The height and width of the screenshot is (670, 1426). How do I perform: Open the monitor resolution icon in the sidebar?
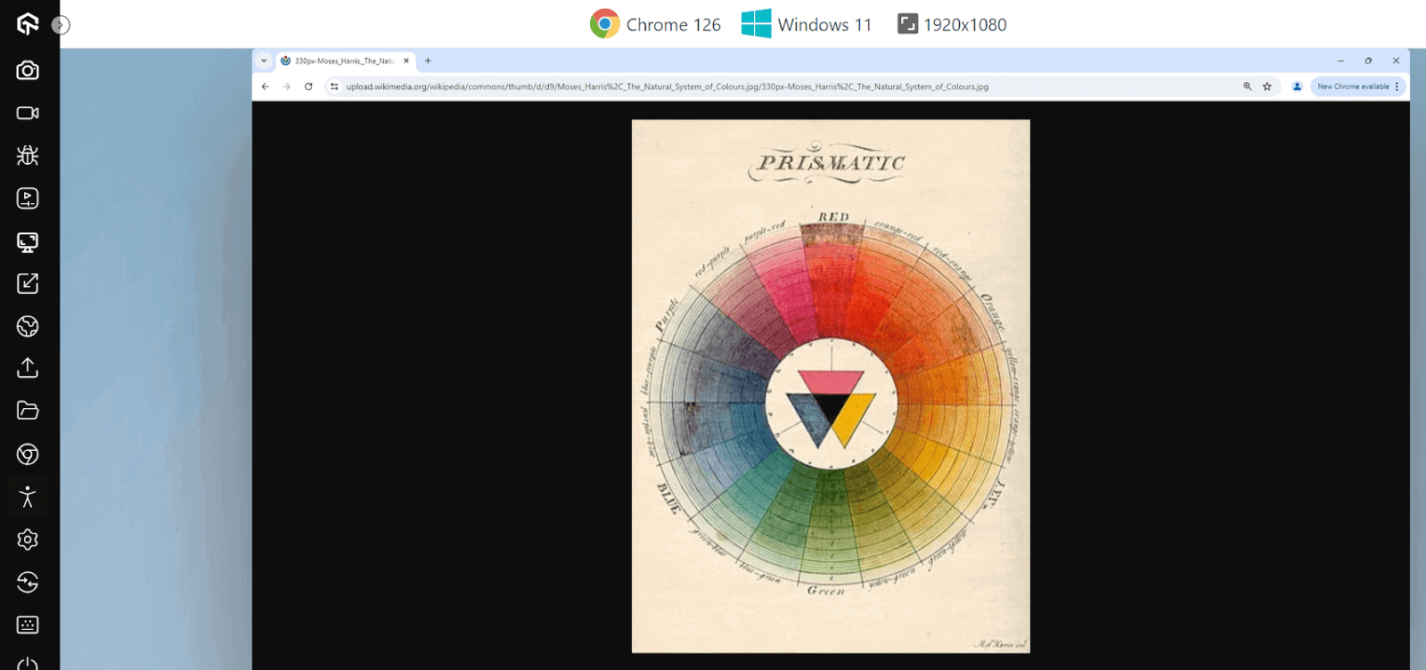pyautogui.click(x=28, y=241)
